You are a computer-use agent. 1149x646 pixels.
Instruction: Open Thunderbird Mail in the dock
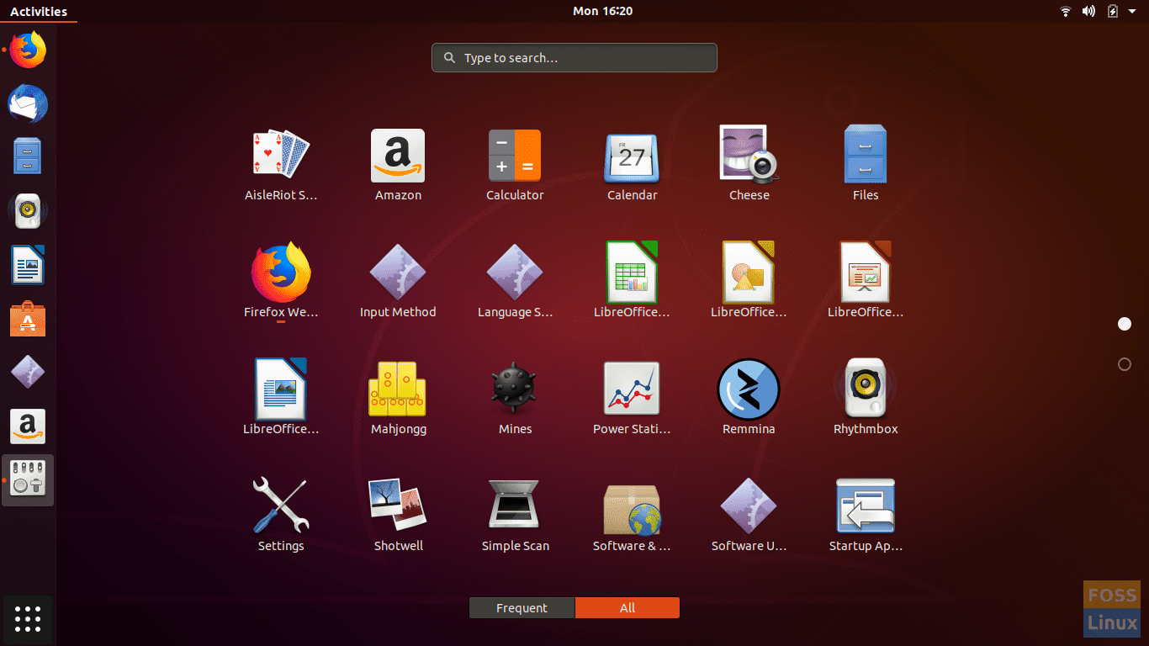(28, 103)
